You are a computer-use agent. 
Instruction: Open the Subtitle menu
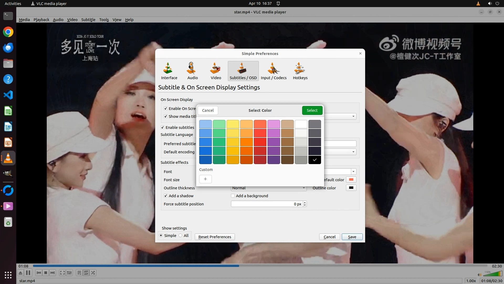pos(88,20)
